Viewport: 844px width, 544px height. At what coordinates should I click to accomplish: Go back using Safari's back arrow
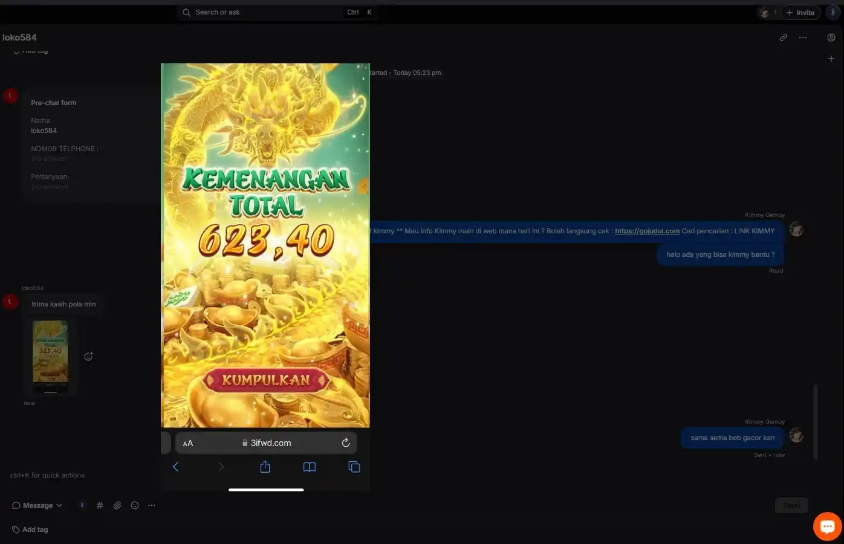[x=175, y=466]
